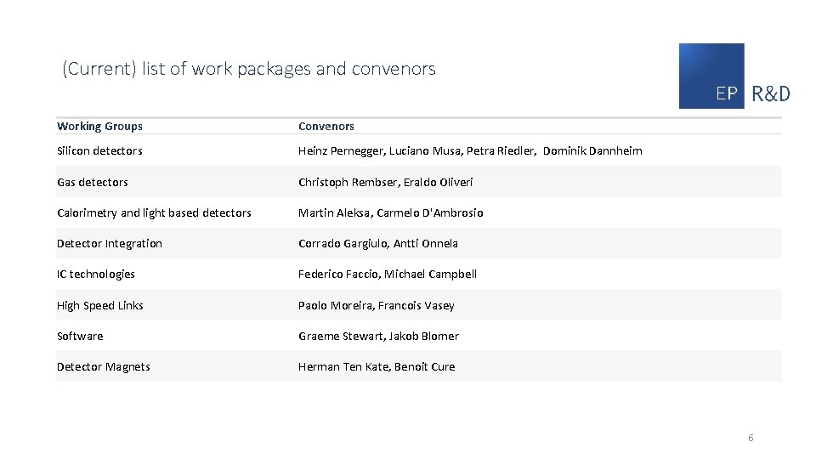Select the IC technologies row label

click(96, 274)
